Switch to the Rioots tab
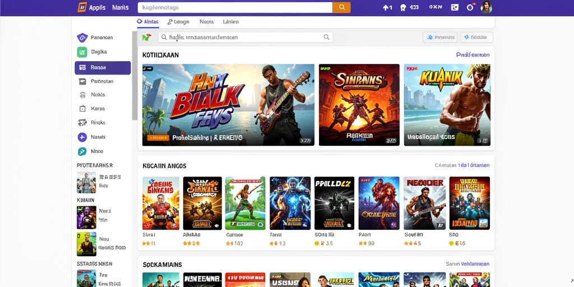The height and width of the screenshot is (287, 574). (206, 22)
